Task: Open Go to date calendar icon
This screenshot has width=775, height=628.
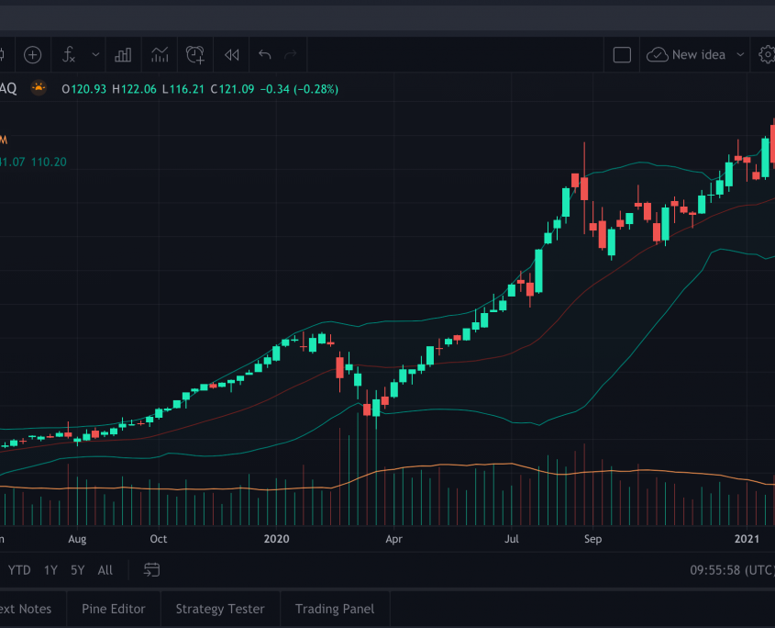Action: click(152, 570)
